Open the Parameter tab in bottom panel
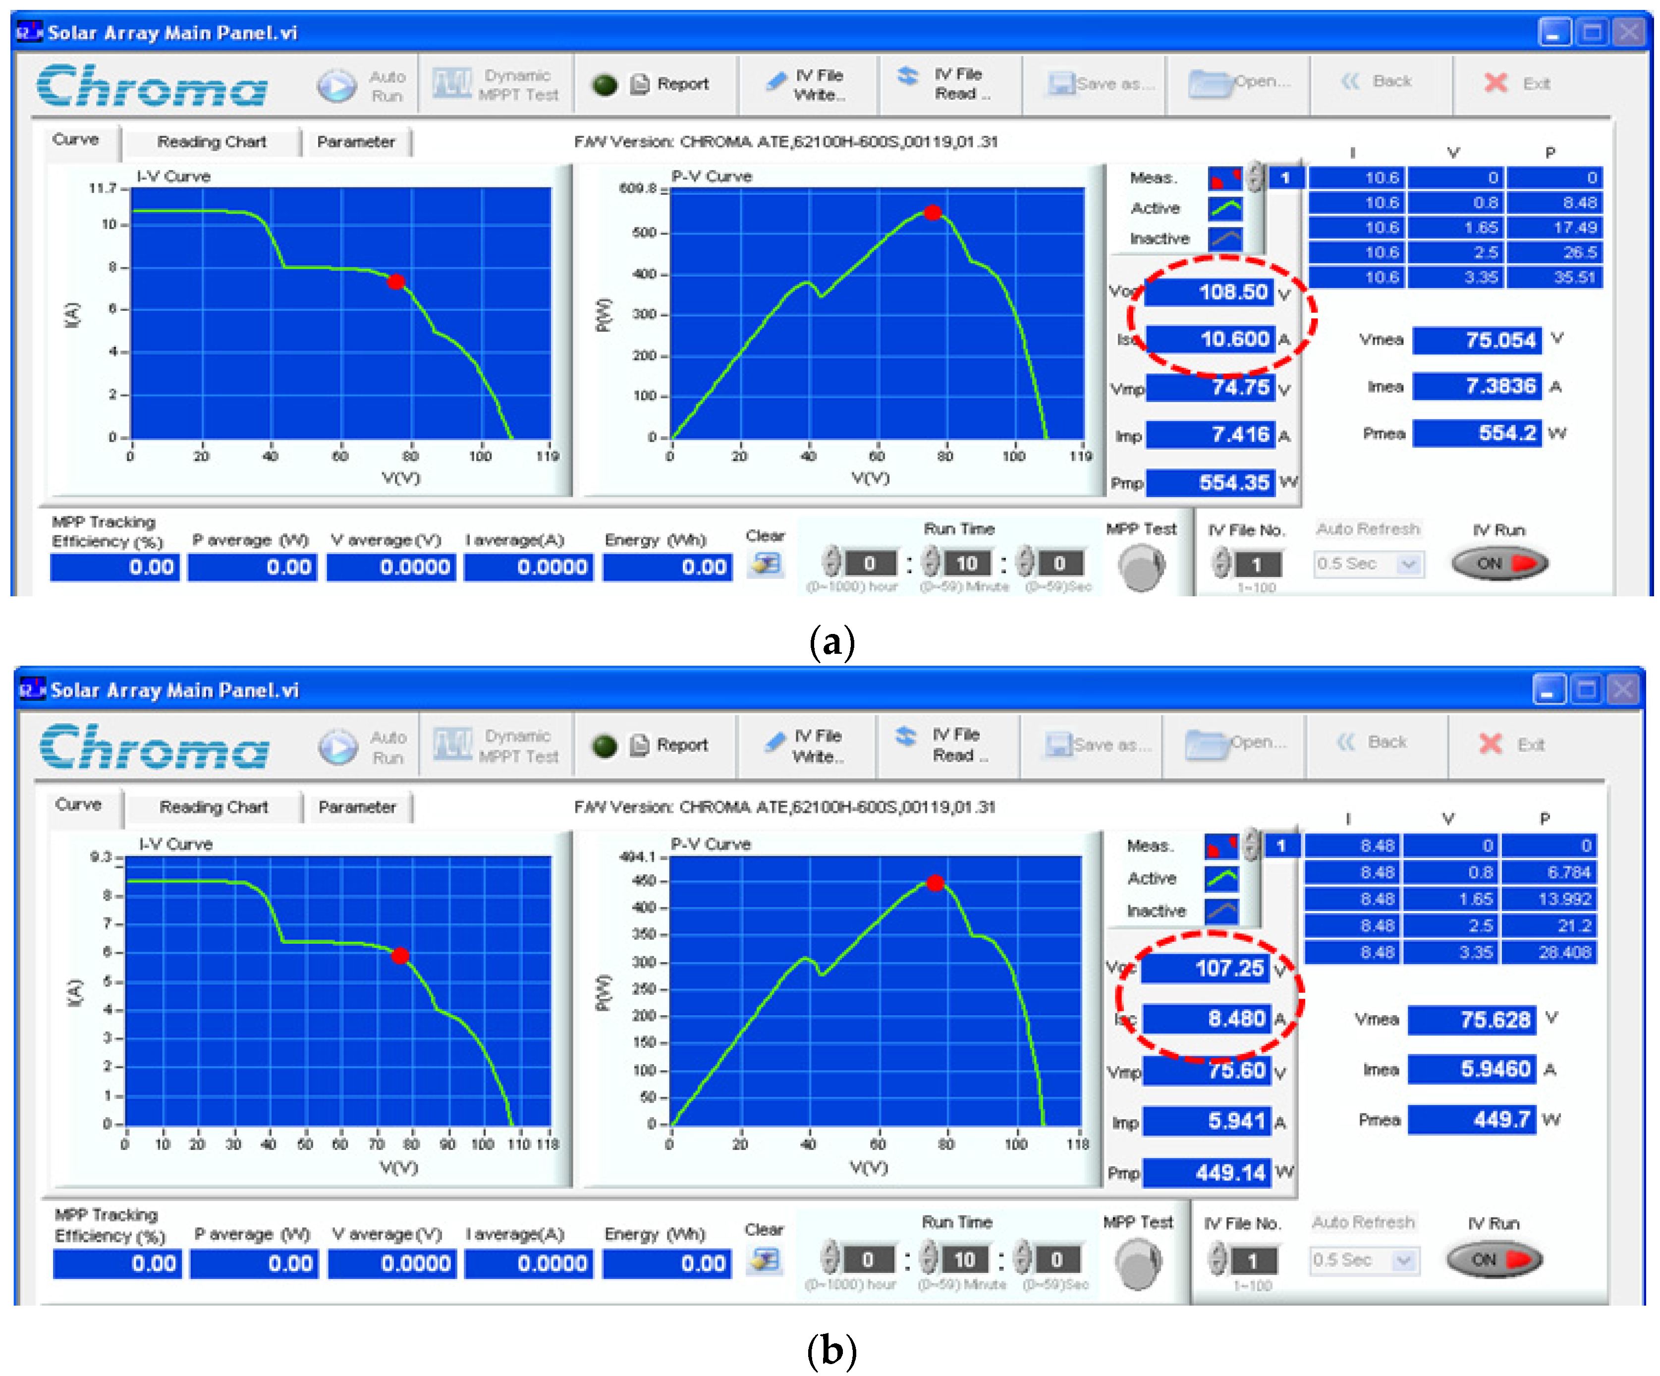 356,807
